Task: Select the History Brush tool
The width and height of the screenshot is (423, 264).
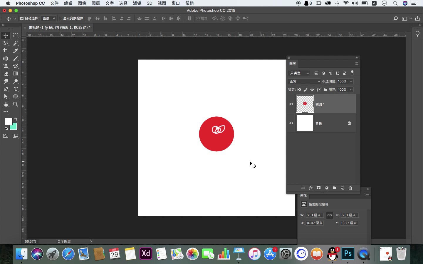Action: [16, 66]
